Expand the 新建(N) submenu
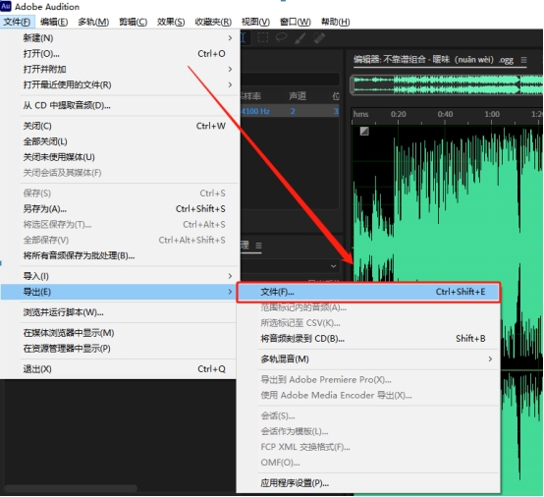The image size is (544, 497). tap(230, 38)
